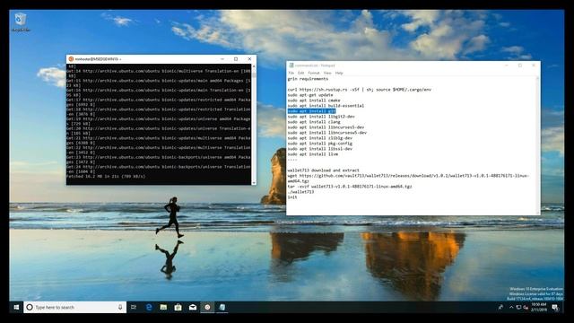Open the People icon in system tray
Screen dimensions: 574x323
[500, 307]
